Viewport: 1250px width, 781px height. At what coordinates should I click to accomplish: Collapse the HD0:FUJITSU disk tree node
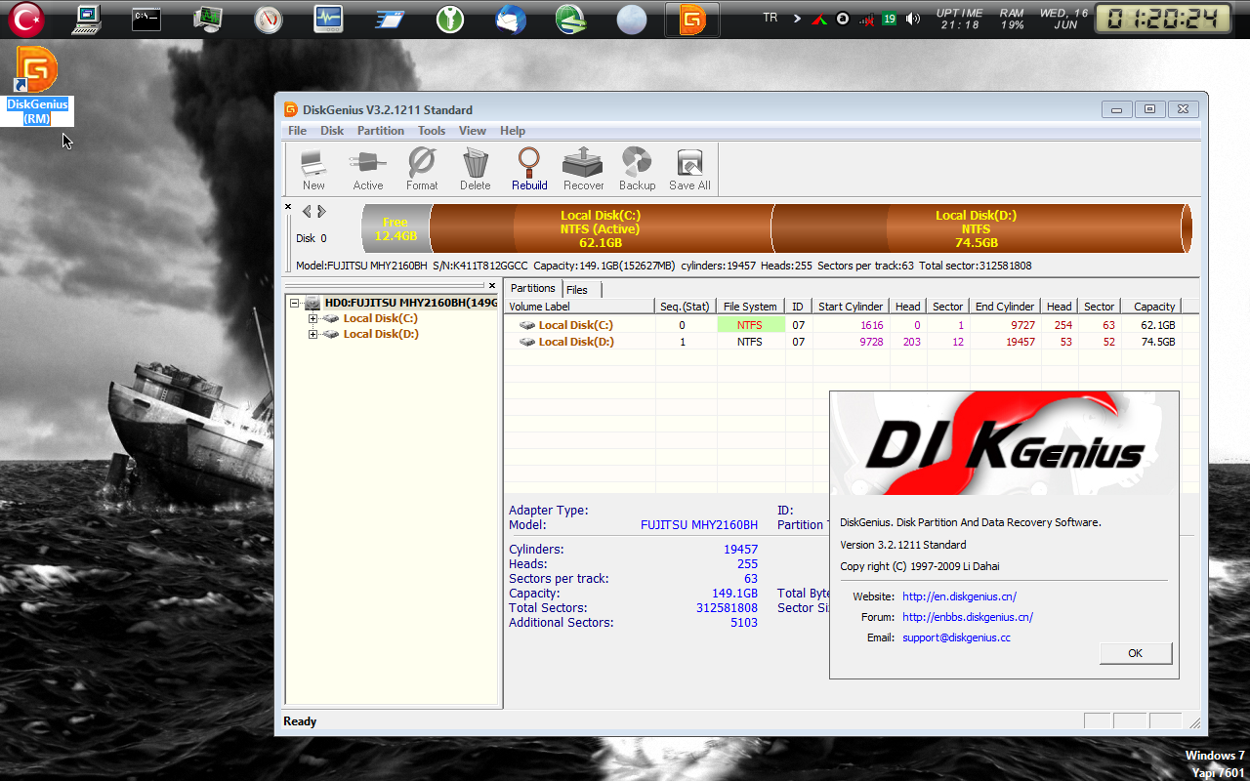(295, 303)
